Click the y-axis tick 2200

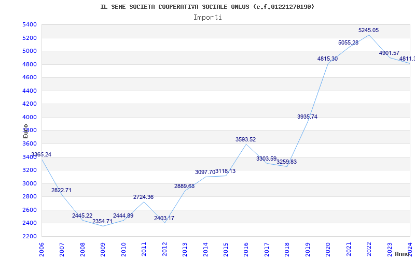30,236
